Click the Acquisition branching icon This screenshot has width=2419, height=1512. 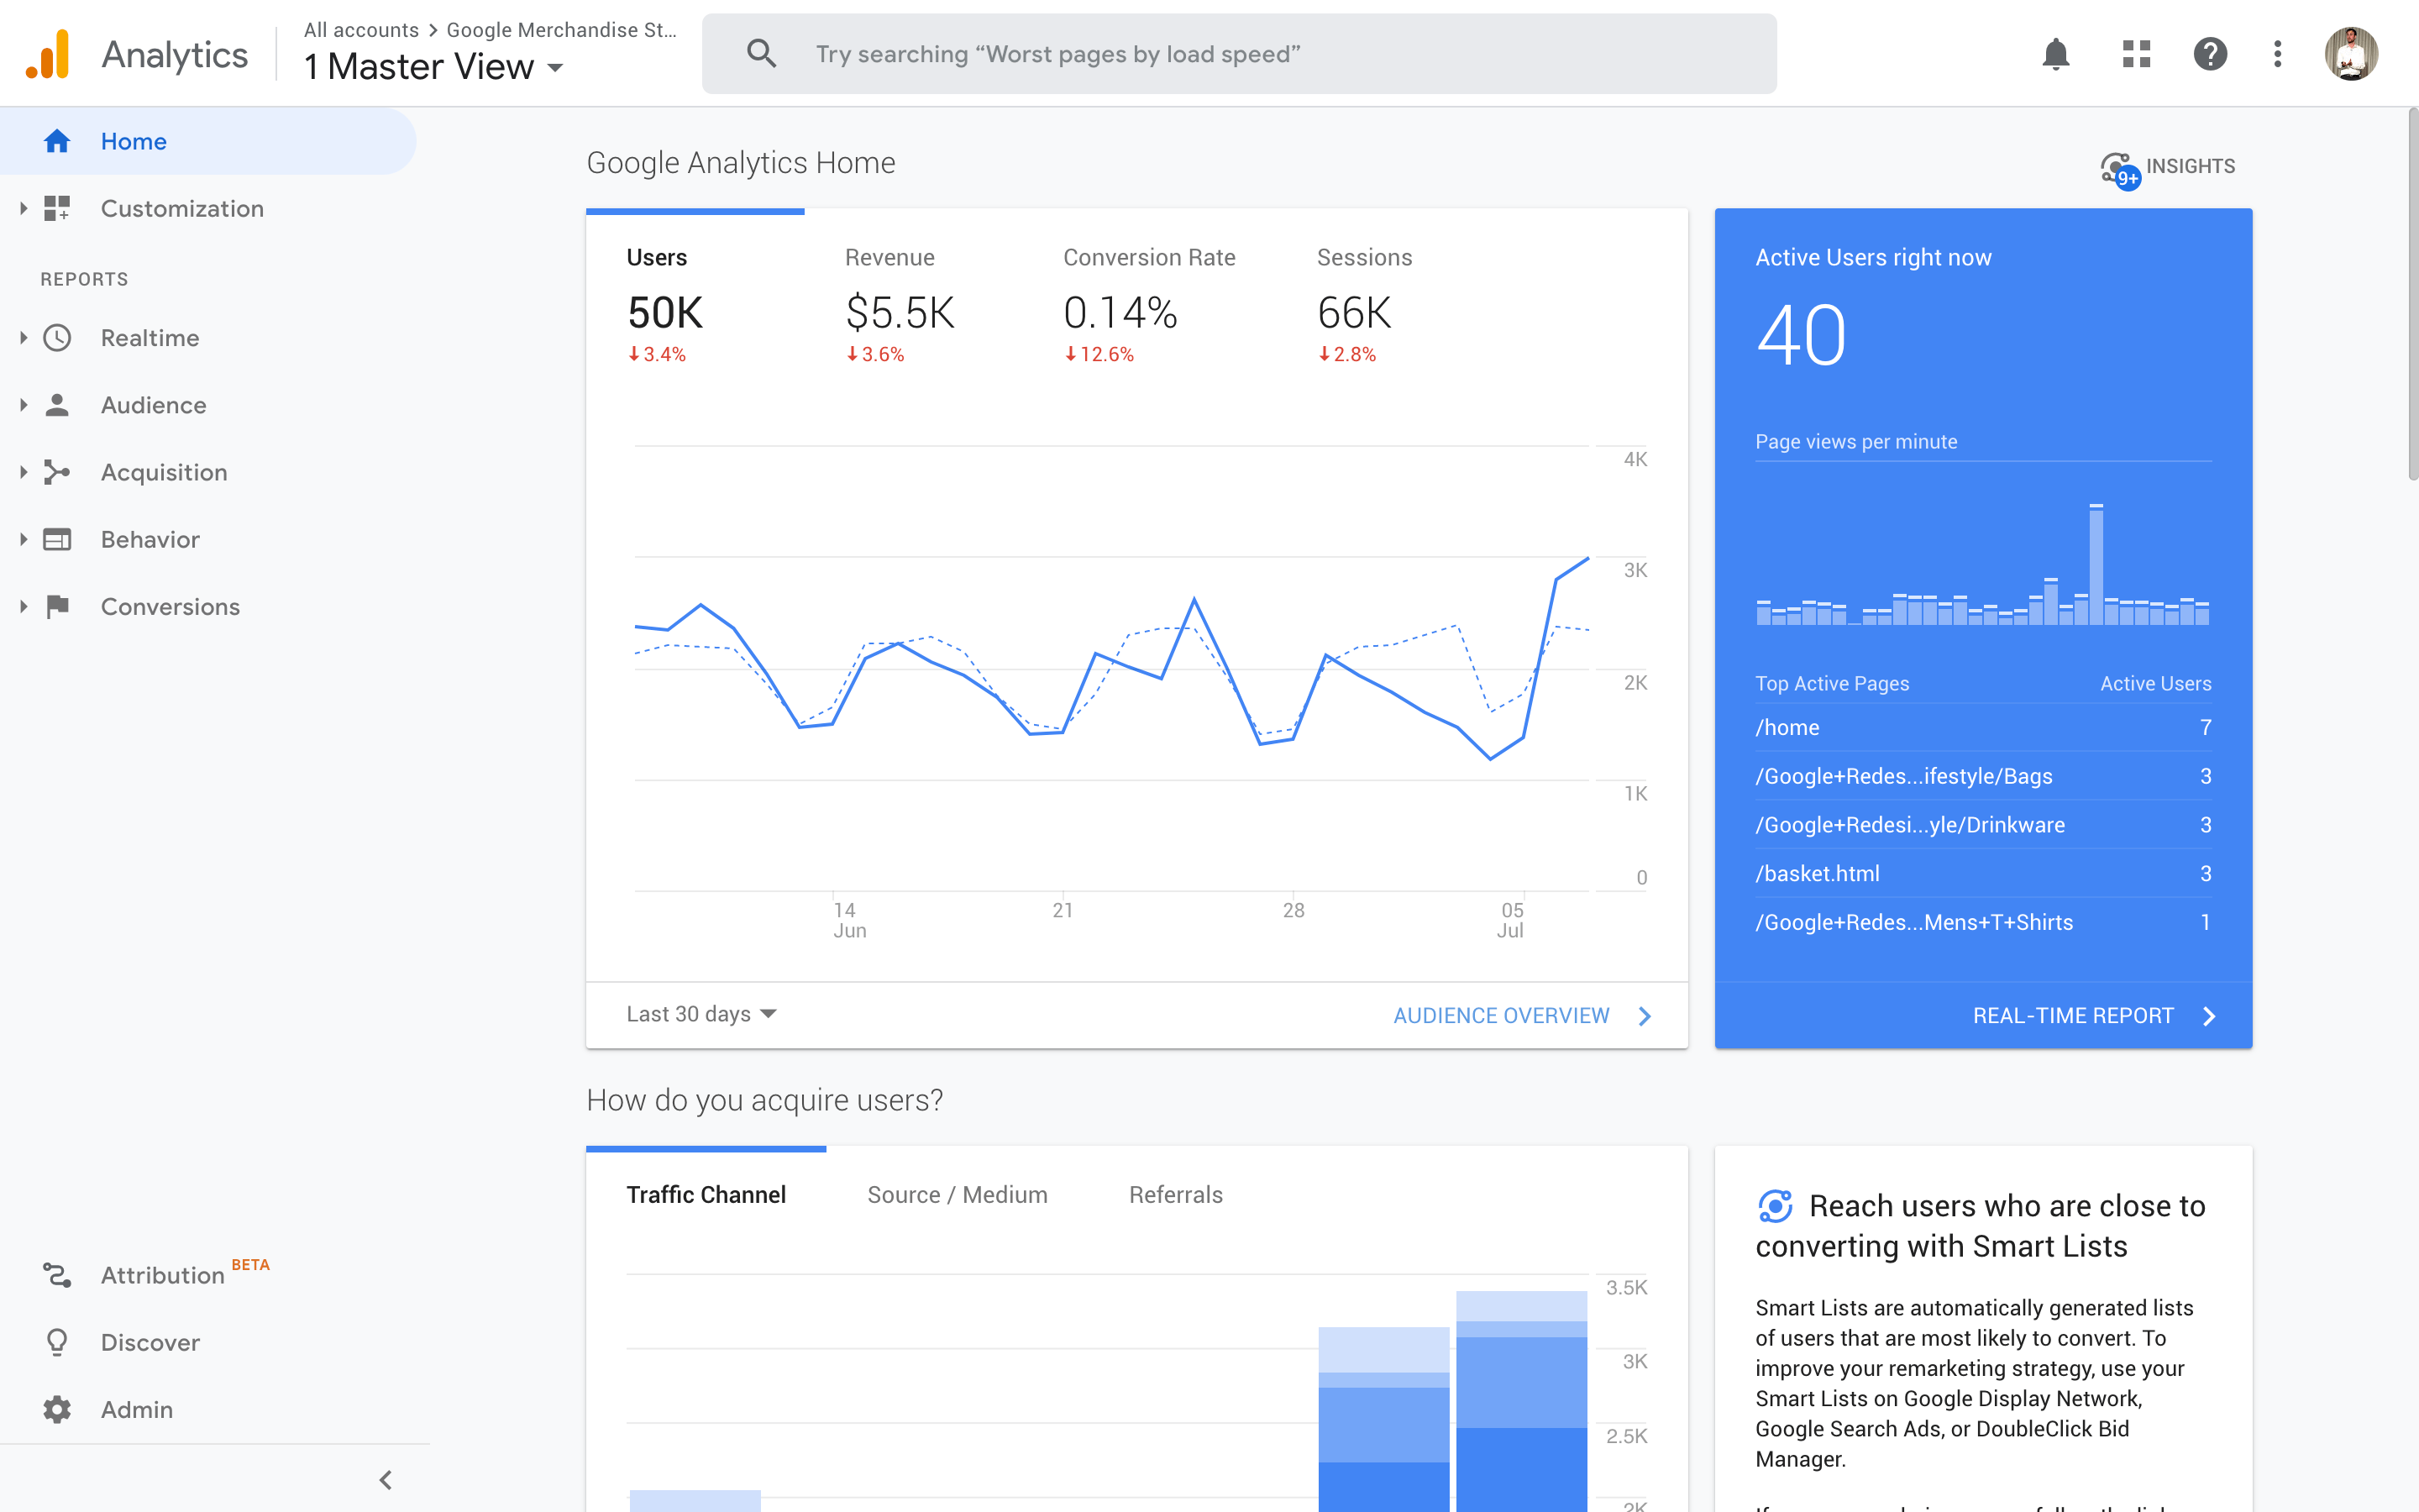pyautogui.click(x=57, y=472)
